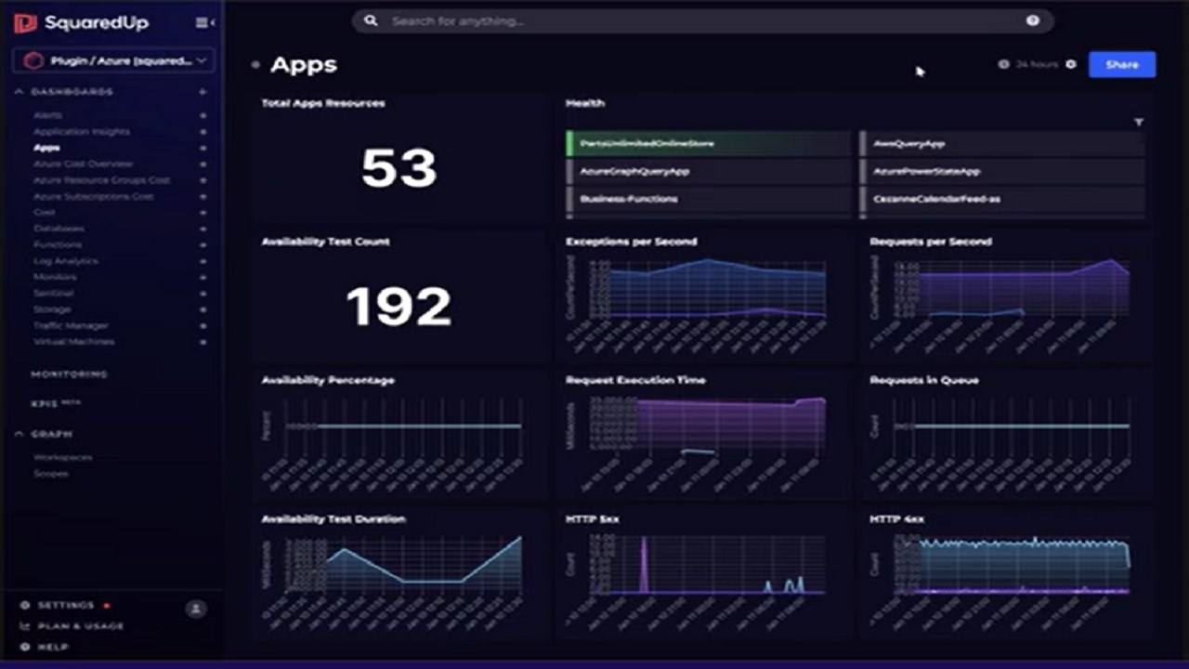Image resolution: width=1189 pixels, height=669 pixels.
Task: Select the Apps dashboard in the sidebar
Action: click(x=46, y=148)
